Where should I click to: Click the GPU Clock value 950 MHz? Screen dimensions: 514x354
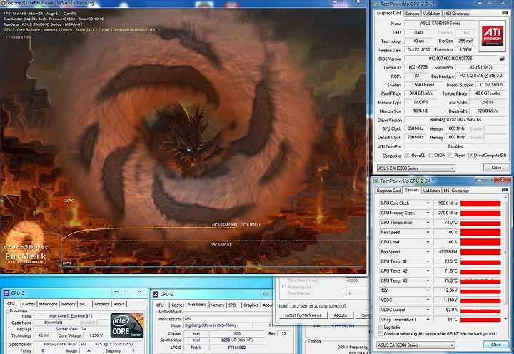pyautogui.click(x=415, y=128)
